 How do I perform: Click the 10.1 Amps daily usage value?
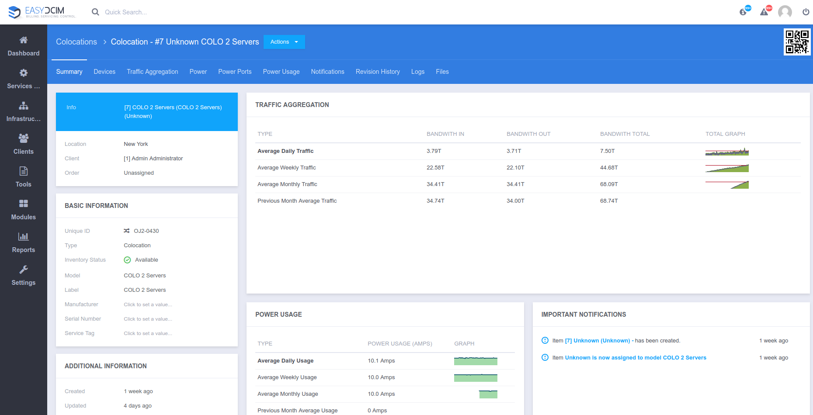coord(381,361)
